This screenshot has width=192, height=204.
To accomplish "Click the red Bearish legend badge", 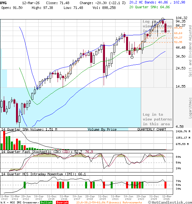I will click(62, 202).
